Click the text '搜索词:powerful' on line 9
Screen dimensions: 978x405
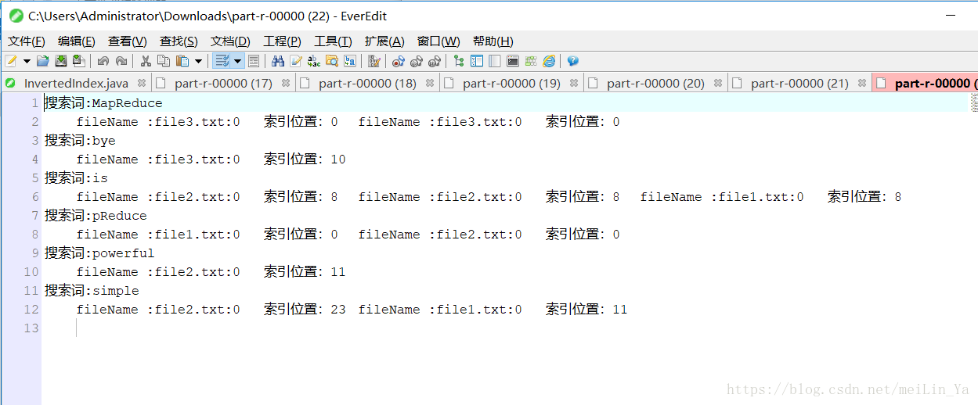coord(99,253)
